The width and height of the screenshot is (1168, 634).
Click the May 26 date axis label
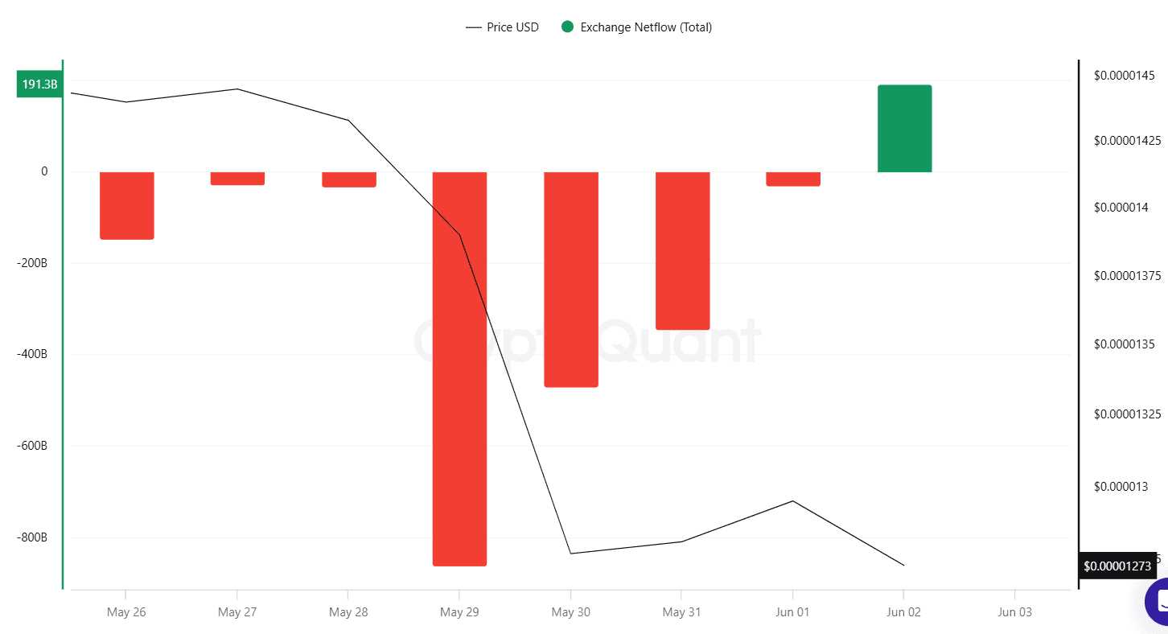126,612
